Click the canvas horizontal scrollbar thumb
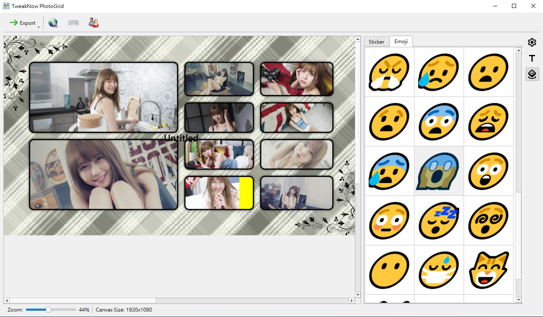Image resolution: width=543 pixels, height=317 pixels. click(83, 301)
